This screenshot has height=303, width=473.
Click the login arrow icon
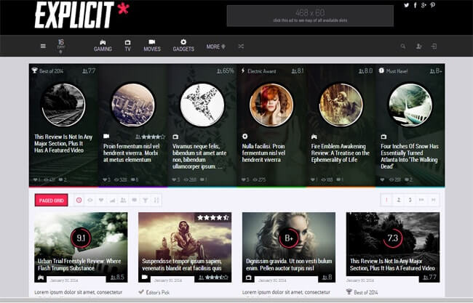tap(434, 47)
